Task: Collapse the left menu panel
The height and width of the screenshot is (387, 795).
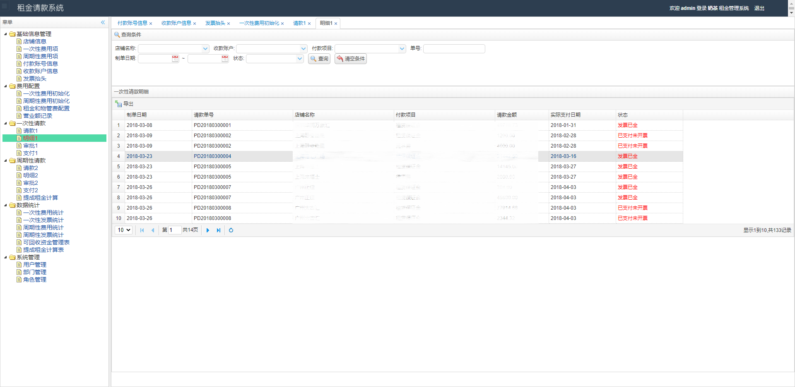Action: [103, 22]
